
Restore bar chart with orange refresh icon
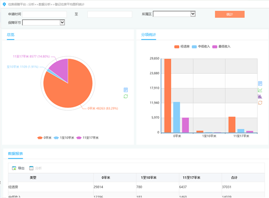[260, 103]
